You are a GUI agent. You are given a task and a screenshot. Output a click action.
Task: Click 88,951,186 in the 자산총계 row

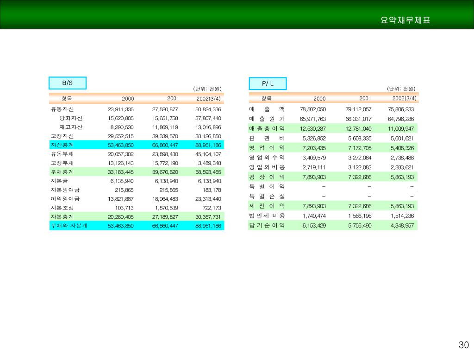[208, 145]
